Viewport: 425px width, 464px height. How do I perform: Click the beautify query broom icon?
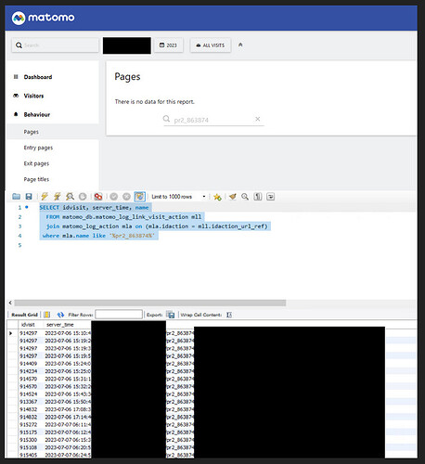pos(233,197)
